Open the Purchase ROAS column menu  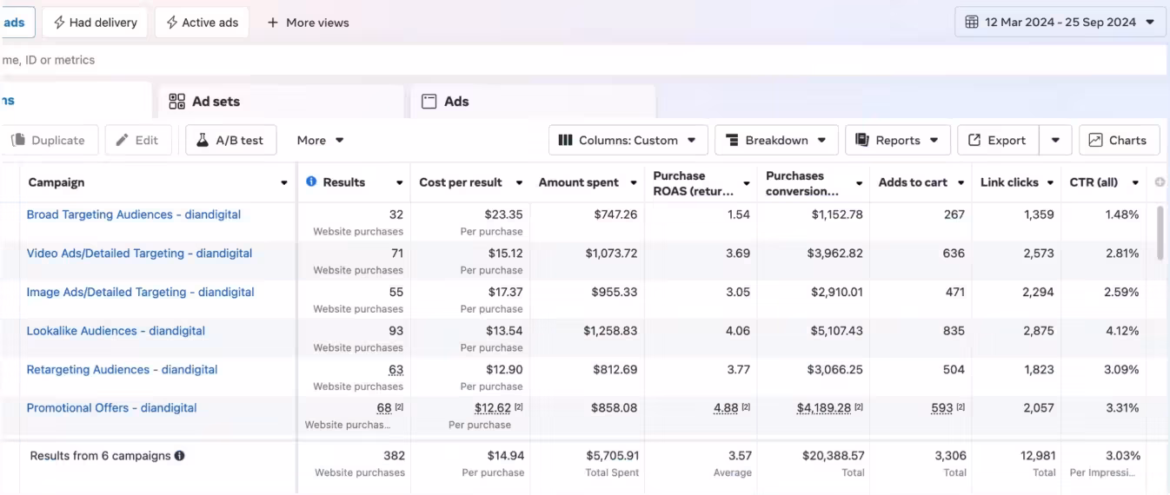pyautogui.click(x=746, y=183)
